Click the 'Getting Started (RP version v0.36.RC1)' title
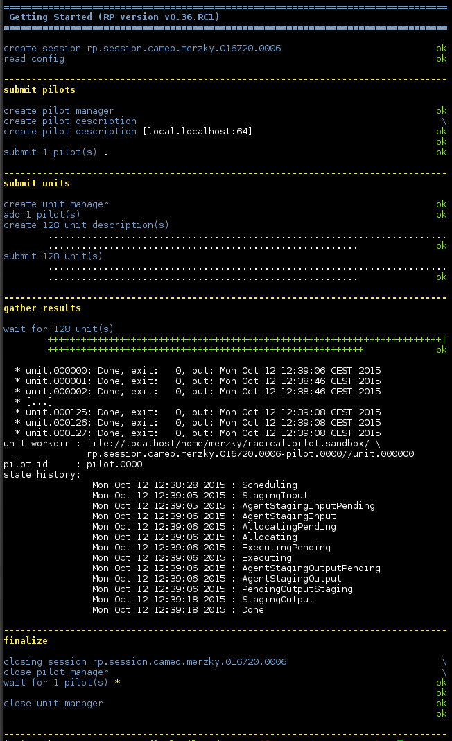452x741 pixels. (x=114, y=17)
